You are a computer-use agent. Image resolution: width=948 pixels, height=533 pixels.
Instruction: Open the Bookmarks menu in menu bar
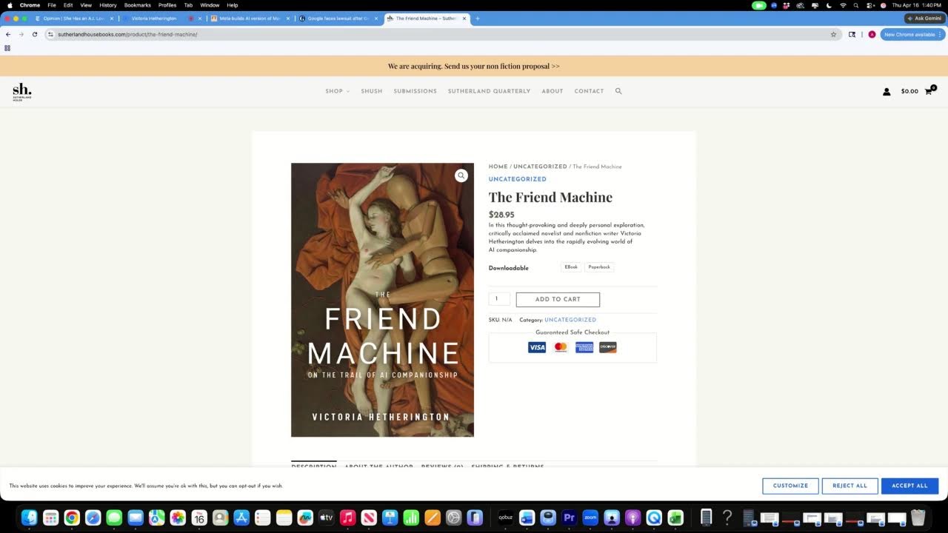click(138, 5)
